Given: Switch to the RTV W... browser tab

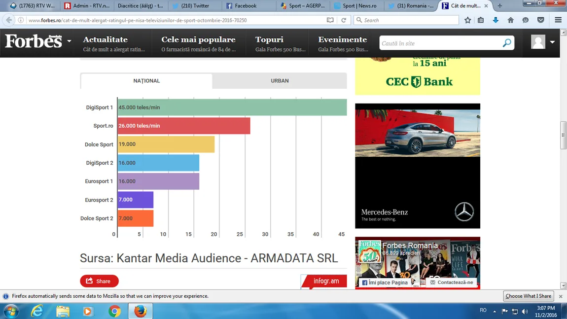Looking at the screenshot, I should (x=32, y=6).
